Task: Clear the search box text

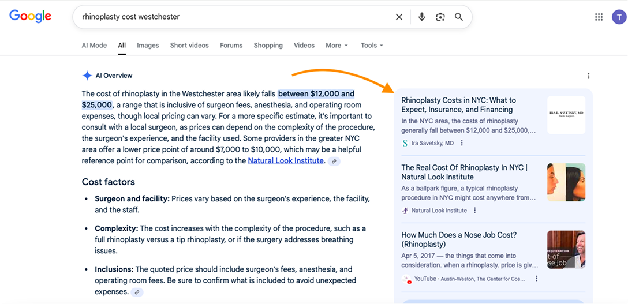Action: 399,17
